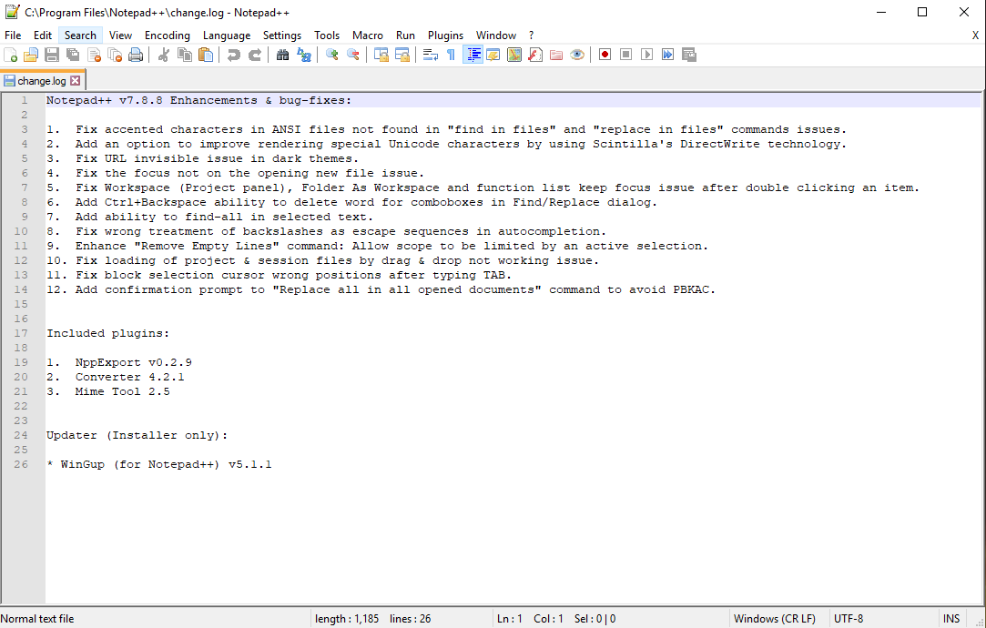Open the Encoding menu
This screenshot has width=986, height=628.
tap(168, 35)
